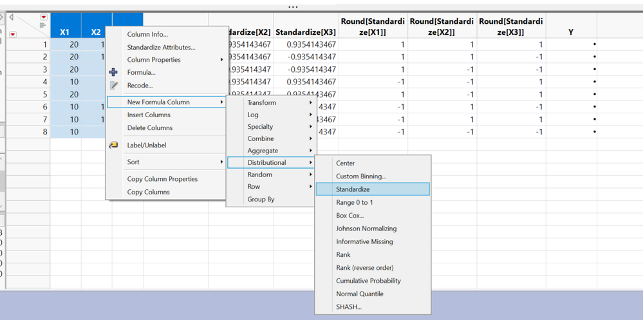Select Informative Missing
The height and width of the screenshot is (320, 643).
364,241
